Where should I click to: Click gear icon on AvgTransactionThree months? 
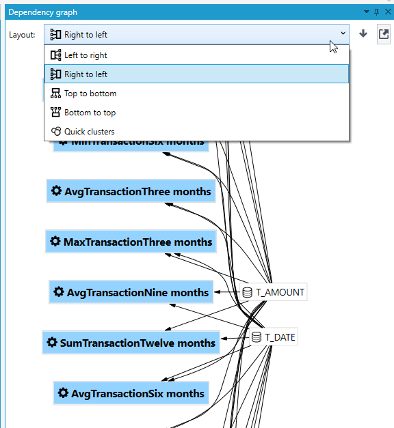pyautogui.click(x=56, y=190)
